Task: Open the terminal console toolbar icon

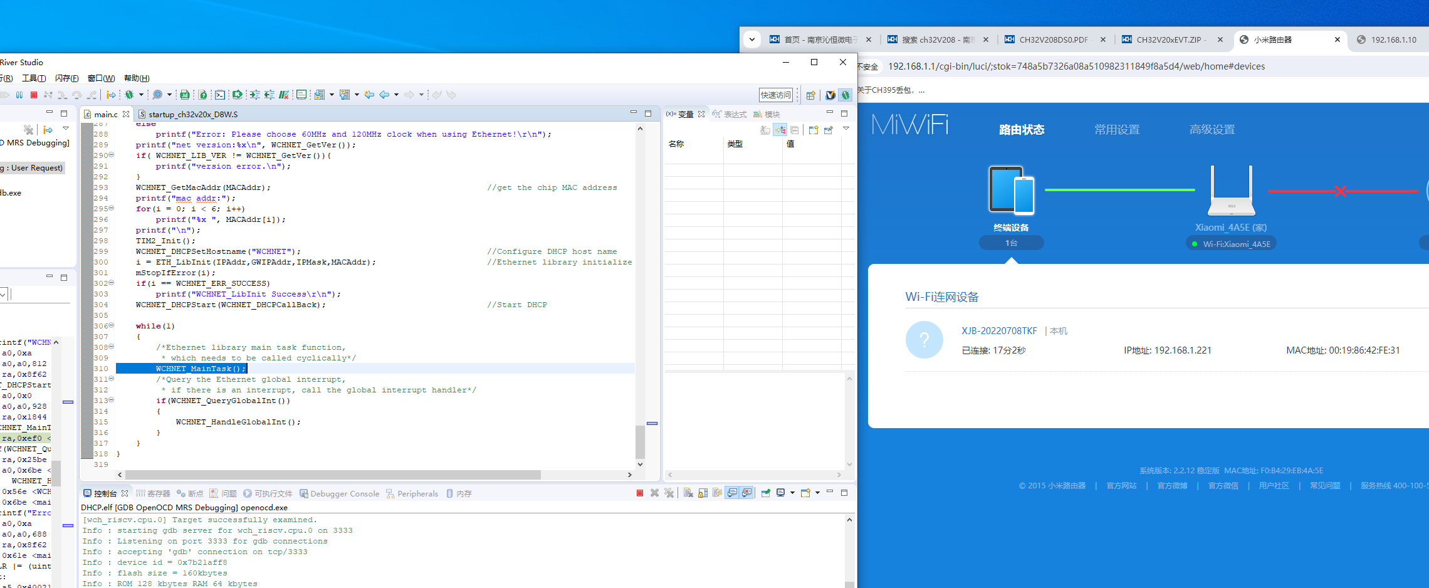Action: coord(220,95)
